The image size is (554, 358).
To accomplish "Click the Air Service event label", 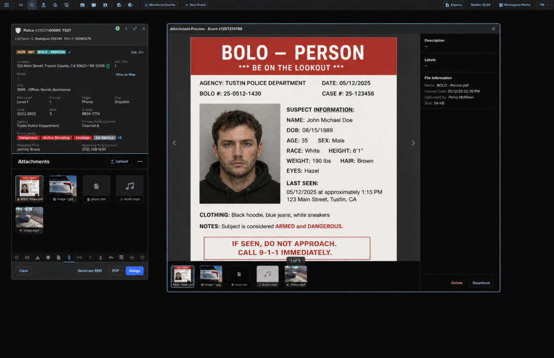I will point(104,138).
